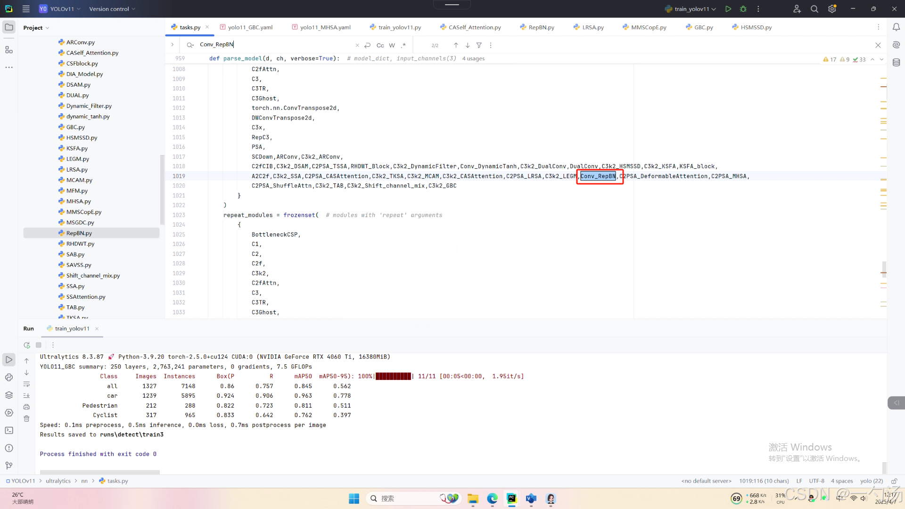Open MHSA.py in project tree
905x509 pixels.
coord(78,201)
